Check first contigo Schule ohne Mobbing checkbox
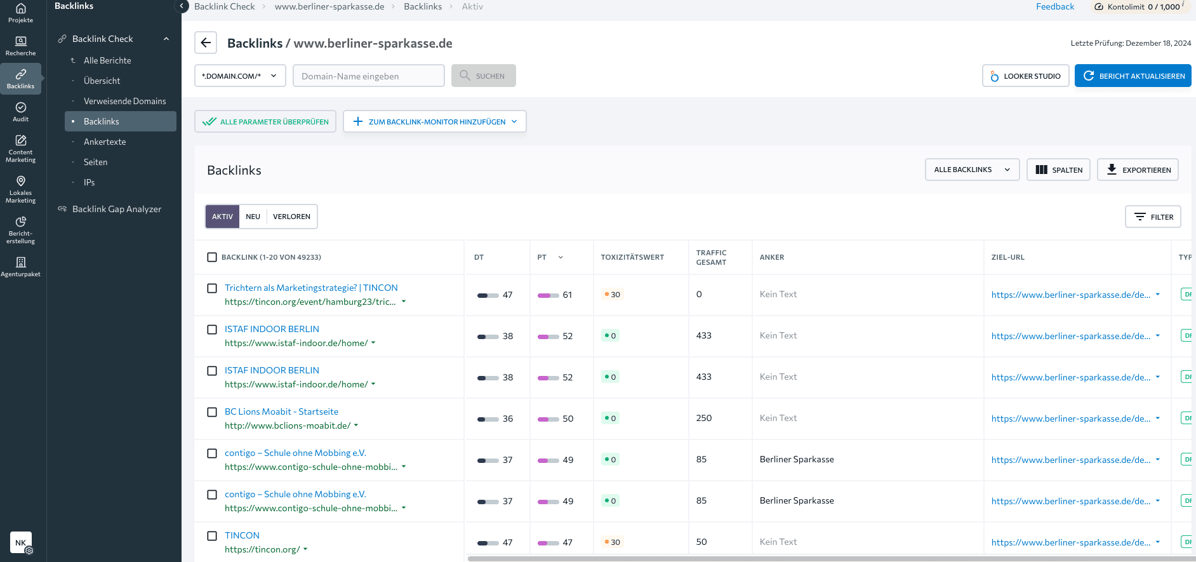This screenshot has height=562, width=1196. pos(212,453)
